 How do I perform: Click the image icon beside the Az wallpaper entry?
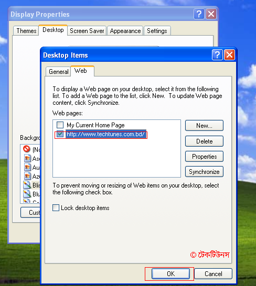(x=27, y=176)
